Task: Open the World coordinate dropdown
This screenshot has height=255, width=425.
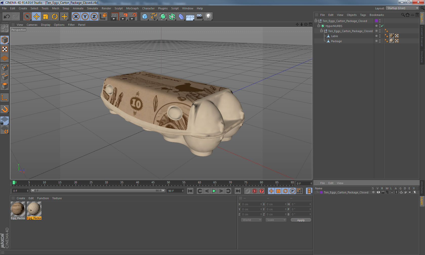Action: (x=251, y=220)
